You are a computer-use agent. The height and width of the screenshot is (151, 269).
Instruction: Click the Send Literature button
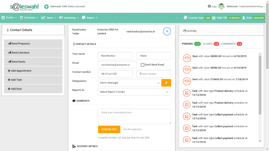click(33, 53)
